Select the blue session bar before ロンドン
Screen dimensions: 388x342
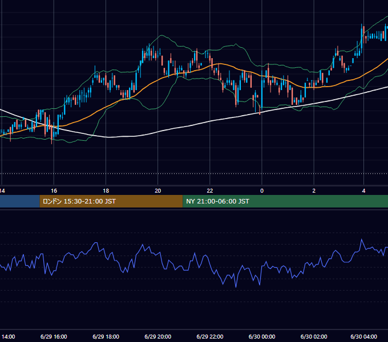[x=20, y=201]
